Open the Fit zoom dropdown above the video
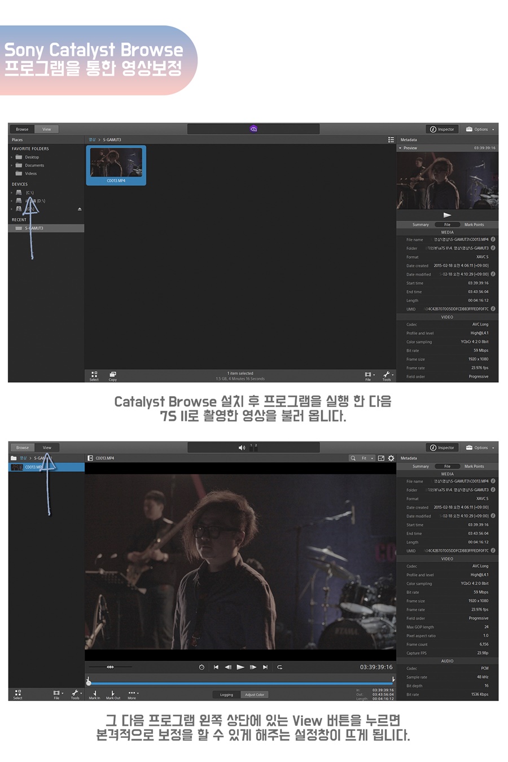The image size is (508, 762). tap(367, 458)
